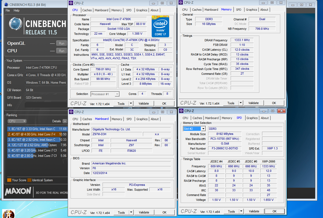
Task: Select SPD tab in the Memory window
Action: click(239, 10)
